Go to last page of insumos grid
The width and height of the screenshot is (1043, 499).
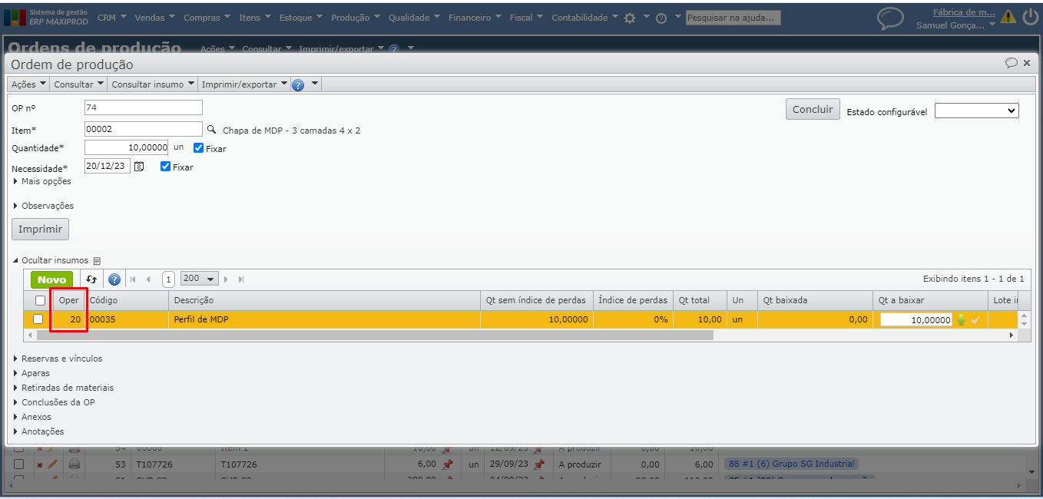(241, 279)
